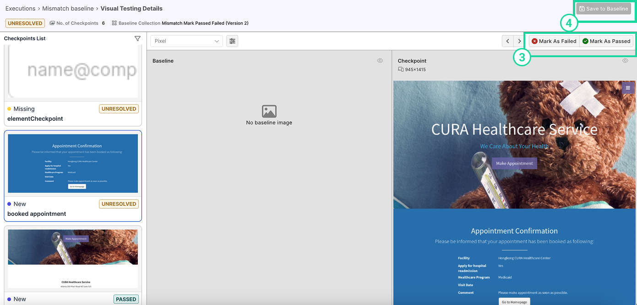637x305 pixels.
Task: Open the Pixel comparison method dropdown
Action: [x=186, y=41]
